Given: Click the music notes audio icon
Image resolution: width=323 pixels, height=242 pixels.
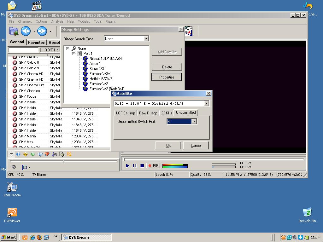Looking at the screenshot, I should tap(54, 154).
